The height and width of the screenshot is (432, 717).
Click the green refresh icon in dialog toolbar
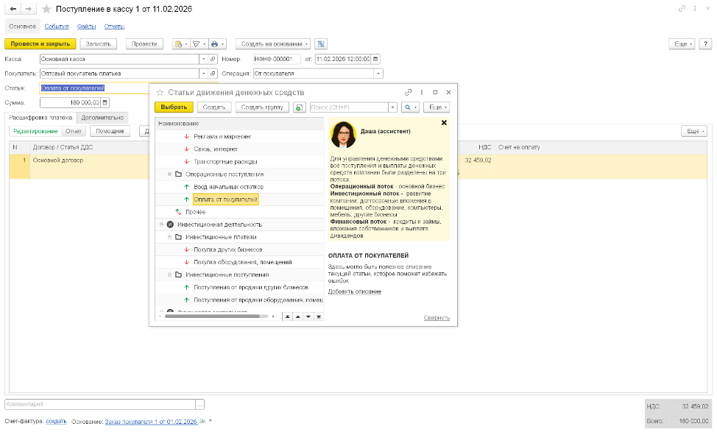300,107
